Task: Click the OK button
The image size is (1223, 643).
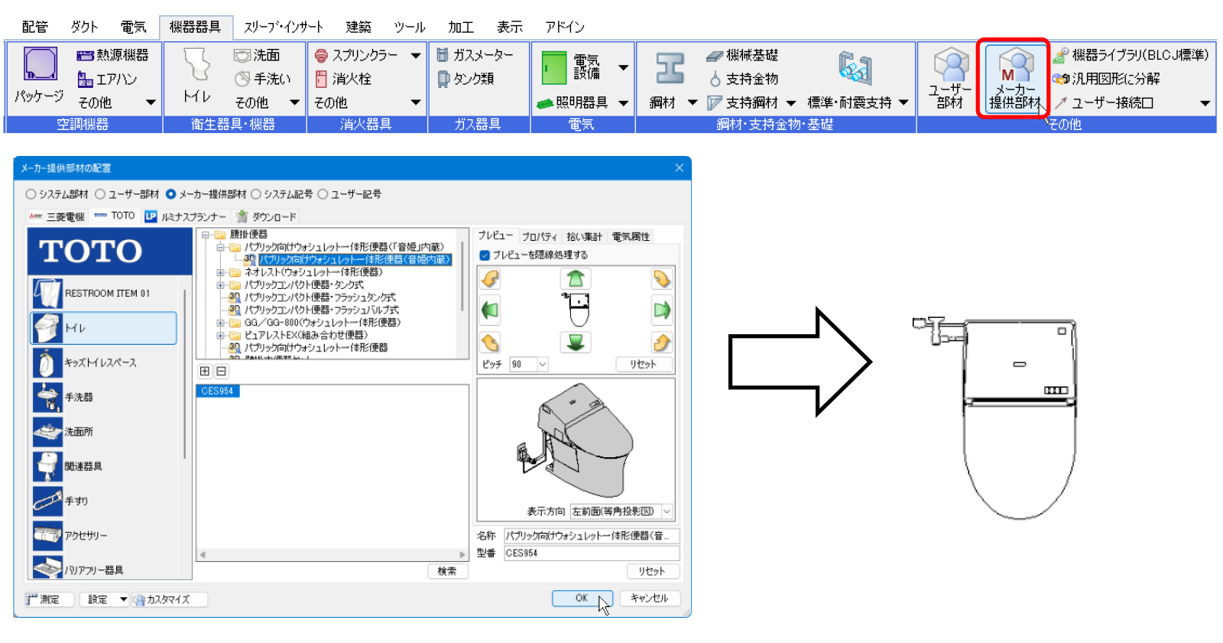Action: tap(582, 599)
